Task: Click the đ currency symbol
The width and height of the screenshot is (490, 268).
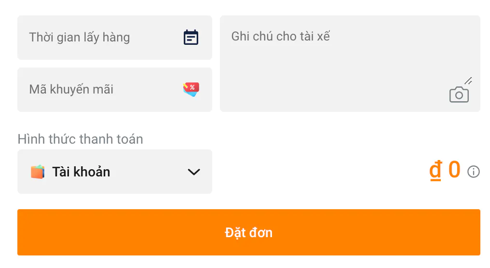Action: [436, 171]
